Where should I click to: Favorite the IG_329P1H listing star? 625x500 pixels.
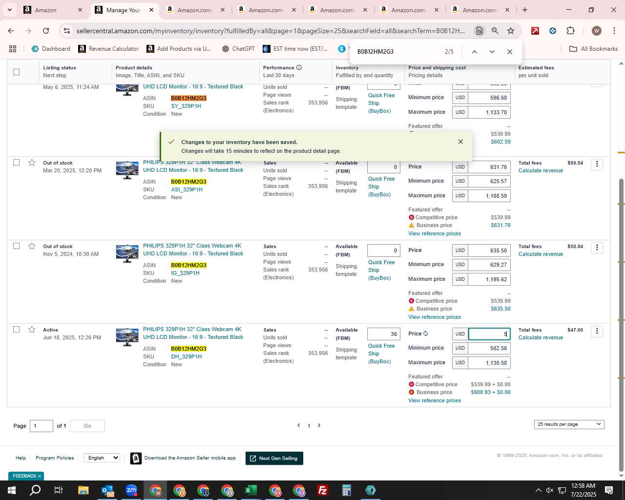coord(32,246)
